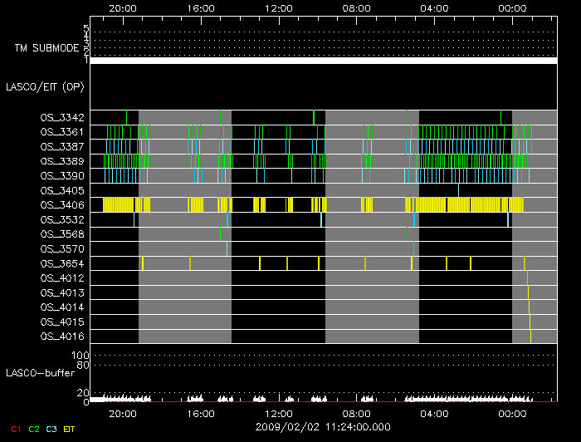Click the white TM submode 1 bar

tap(323, 61)
